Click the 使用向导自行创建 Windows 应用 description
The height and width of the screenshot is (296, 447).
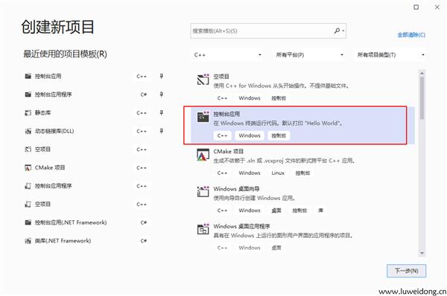click(254, 198)
